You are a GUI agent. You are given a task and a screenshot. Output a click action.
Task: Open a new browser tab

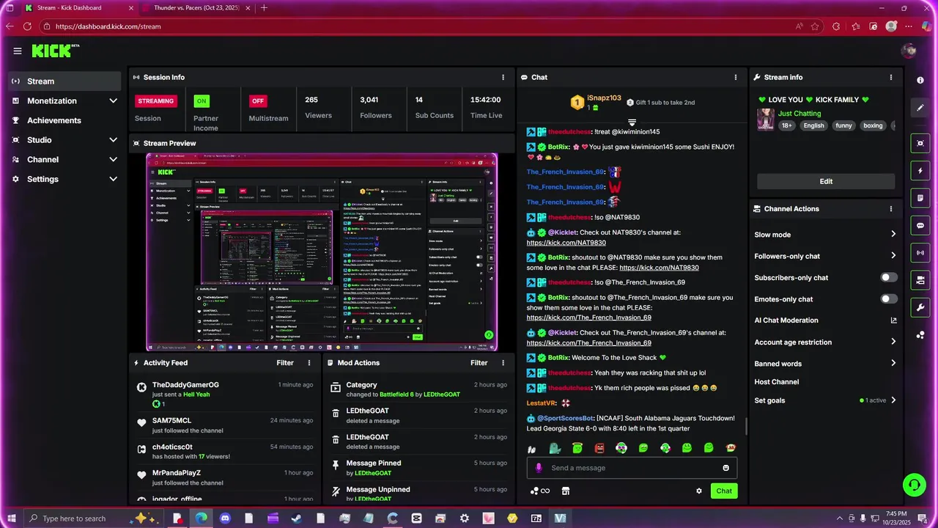[x=264, y=8]
